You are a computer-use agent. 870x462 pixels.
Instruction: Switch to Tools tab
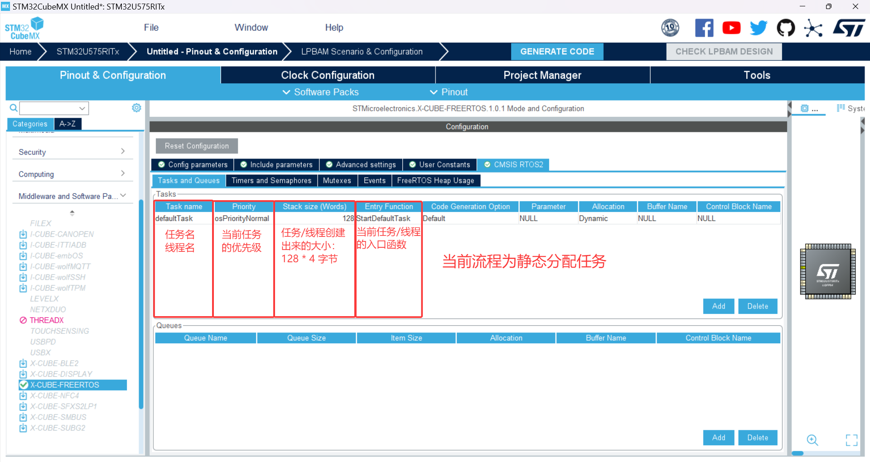757,75
